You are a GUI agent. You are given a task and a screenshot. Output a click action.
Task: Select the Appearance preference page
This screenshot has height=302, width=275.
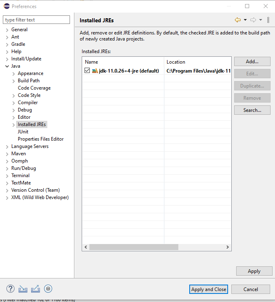(x=31, y=73)
